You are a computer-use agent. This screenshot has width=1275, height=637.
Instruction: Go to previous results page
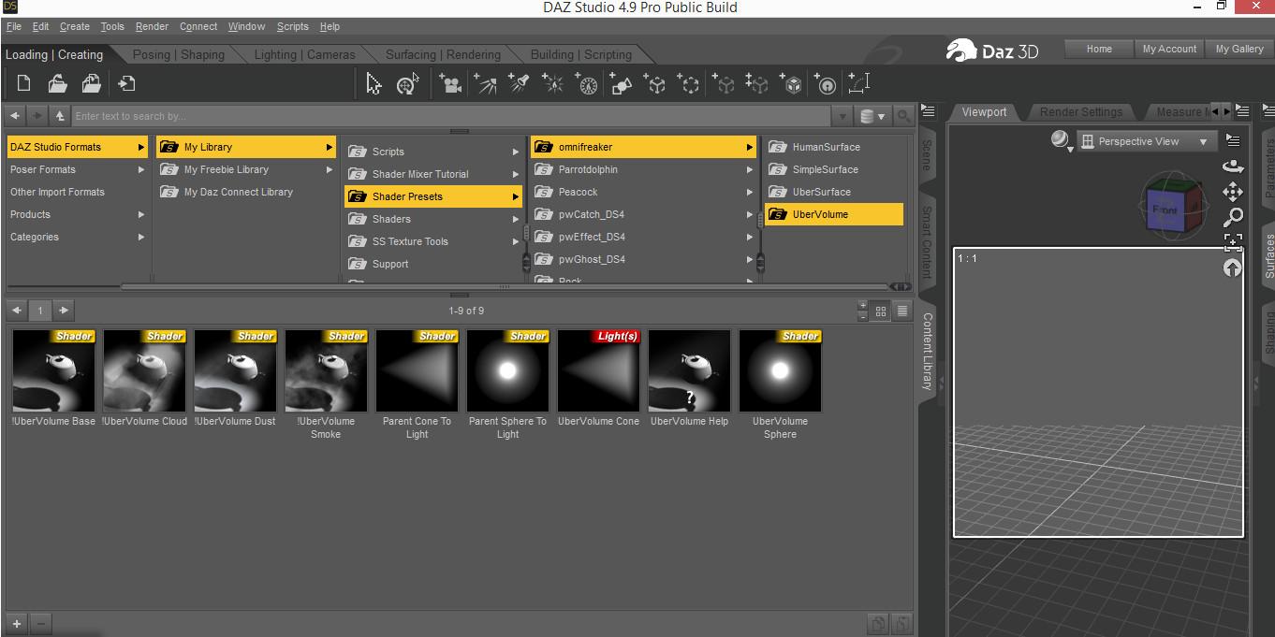coord(17,310)
